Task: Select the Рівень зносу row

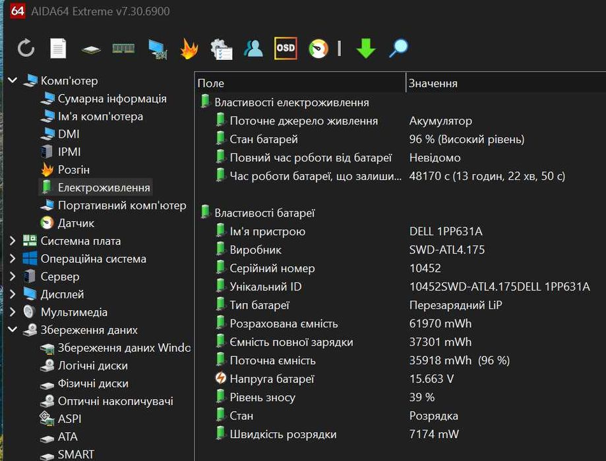Action: pyautogui.click(x=262, y=398)
